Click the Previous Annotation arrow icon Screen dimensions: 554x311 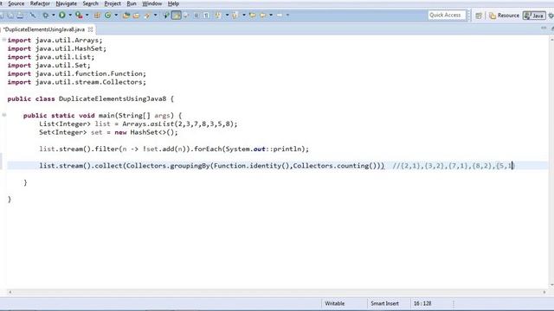click(235, 16)
